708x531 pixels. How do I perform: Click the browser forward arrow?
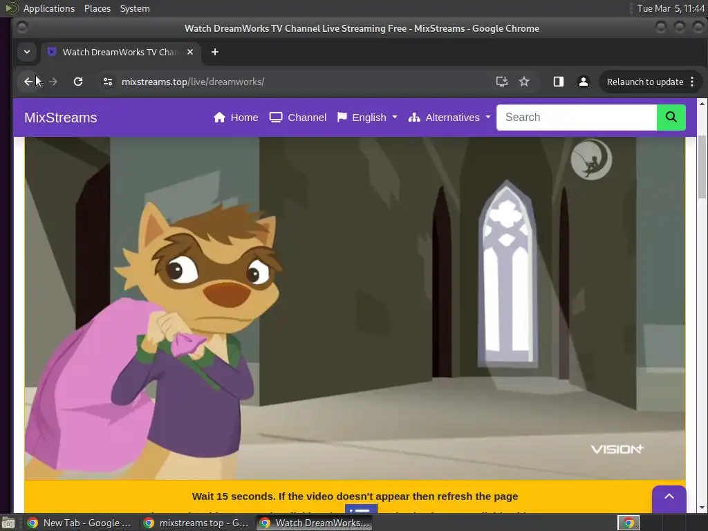click(53, 82)
